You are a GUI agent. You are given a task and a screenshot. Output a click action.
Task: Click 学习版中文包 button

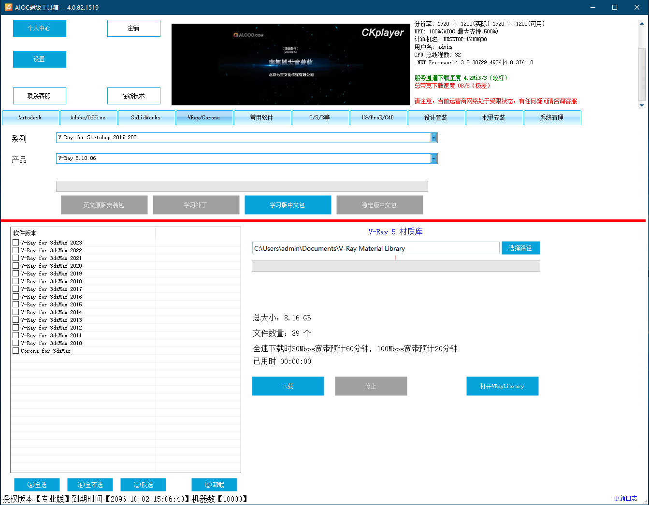coord(288,205)
